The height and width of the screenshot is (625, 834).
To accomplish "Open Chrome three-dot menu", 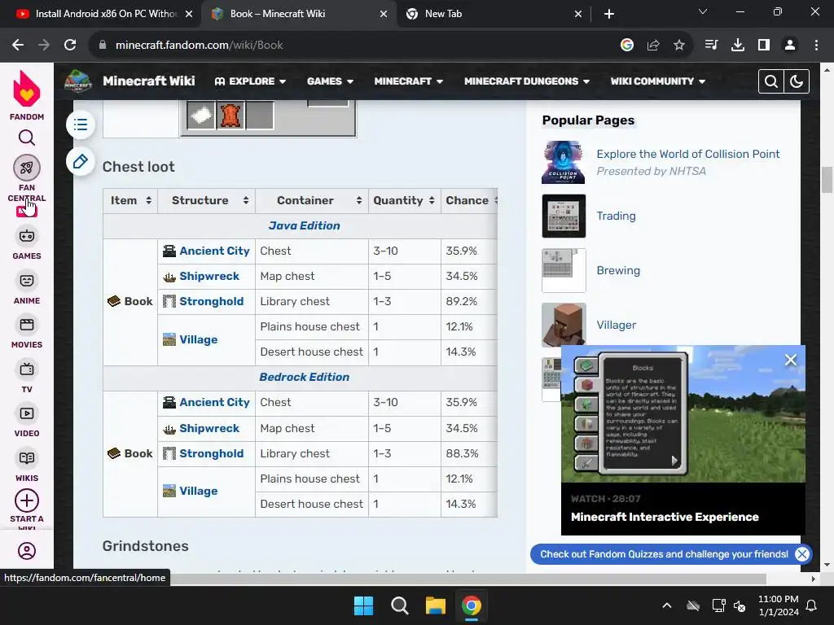I will coord(816,46).
